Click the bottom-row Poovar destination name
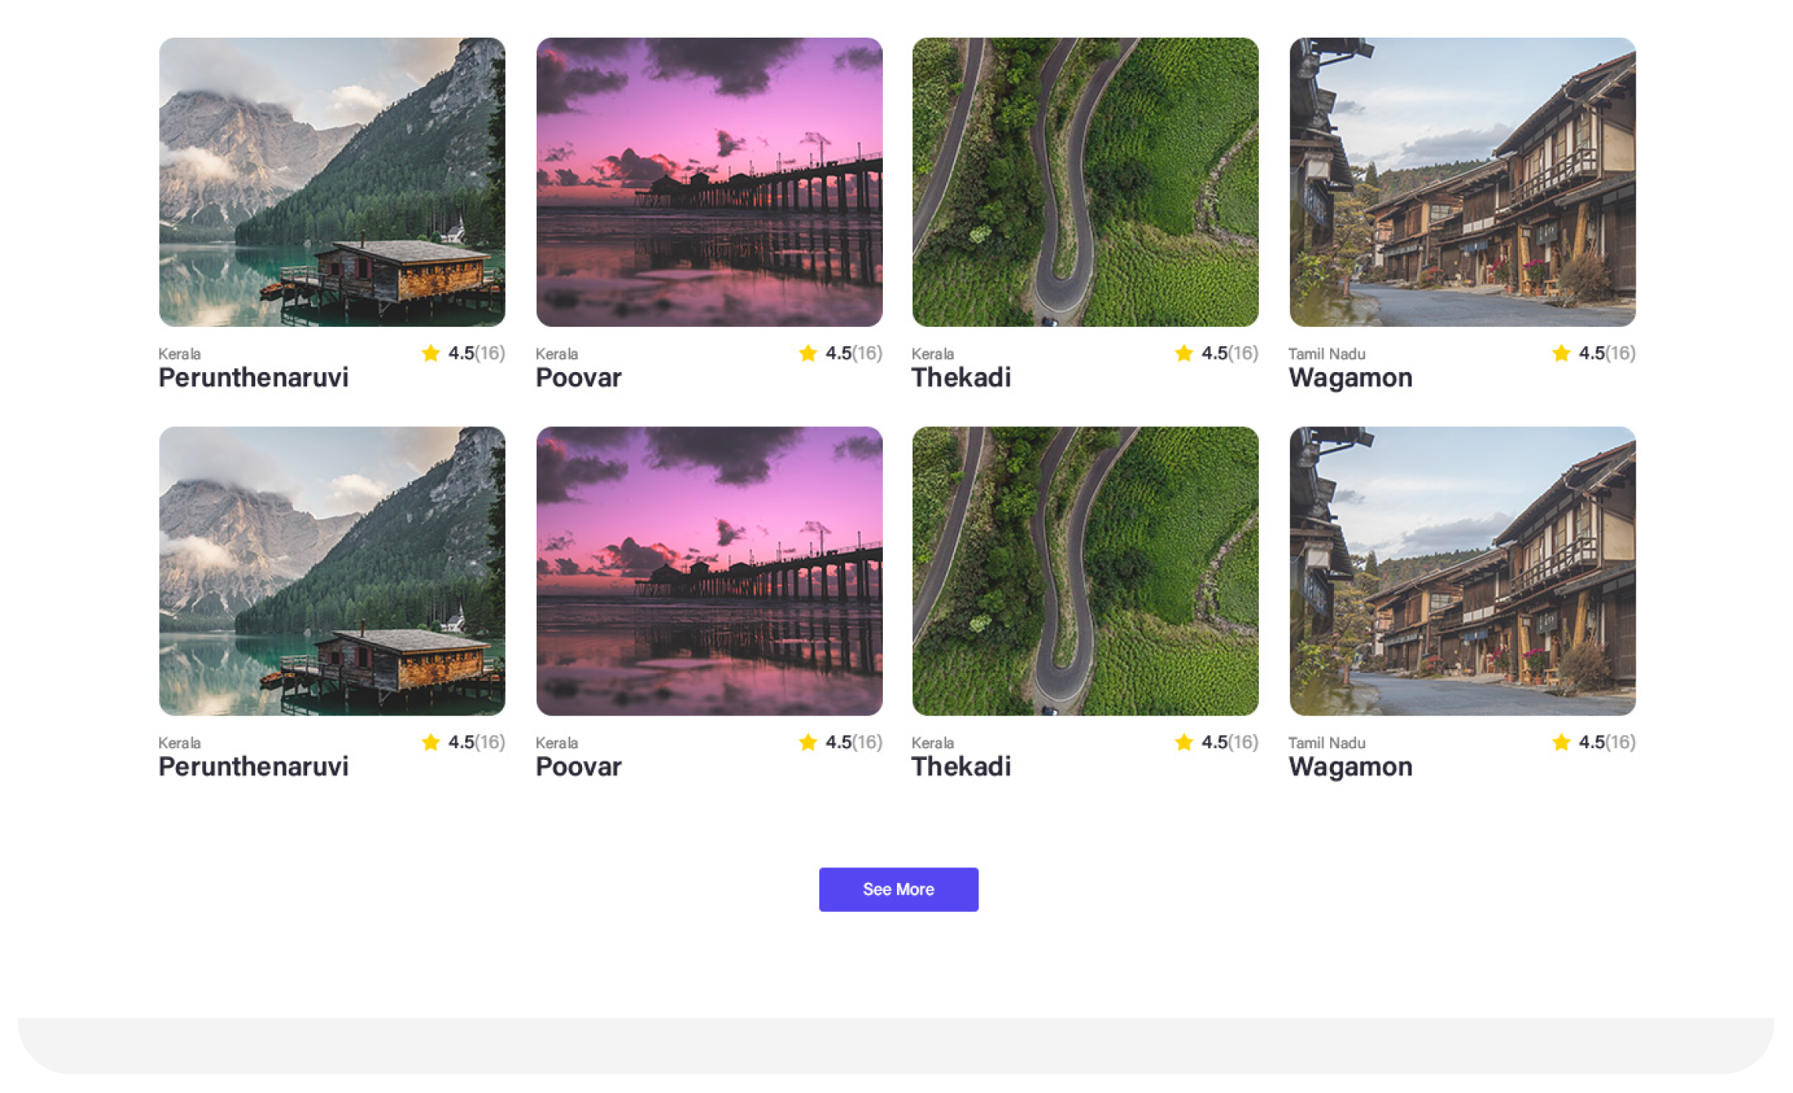1793x1093 pixels. point(578,766)
